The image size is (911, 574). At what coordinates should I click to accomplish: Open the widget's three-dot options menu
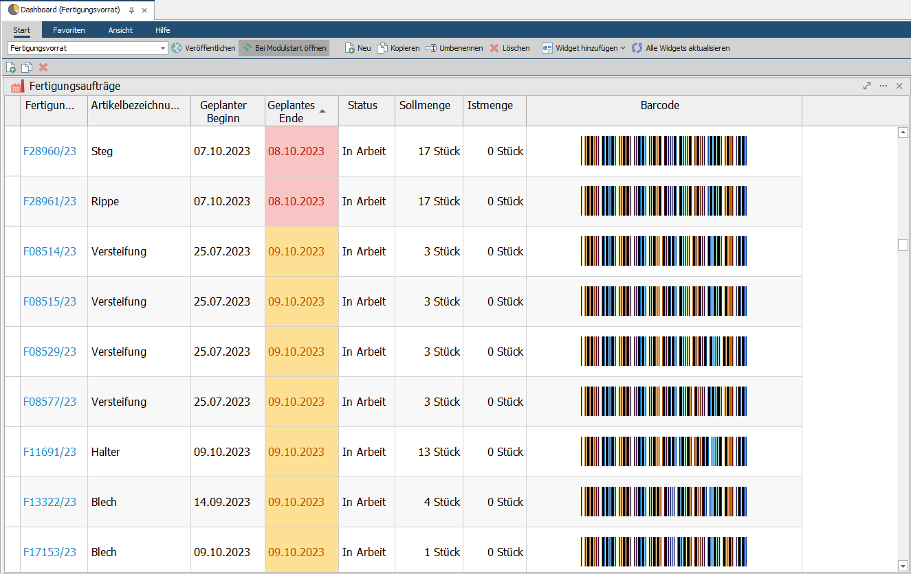pyautogui.click(x=883, y=86)
